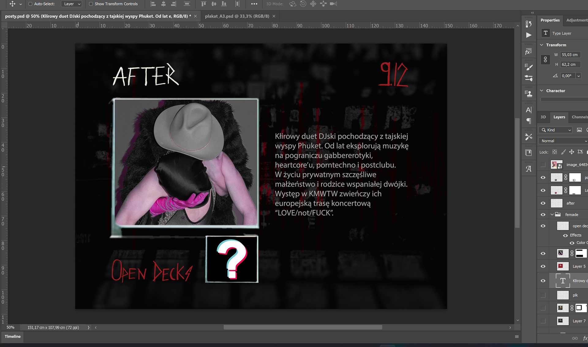The height and width of the screenshot is (347, 588).
Task: Open the Styles fx panel icon
Action: (x=528, y=52)
